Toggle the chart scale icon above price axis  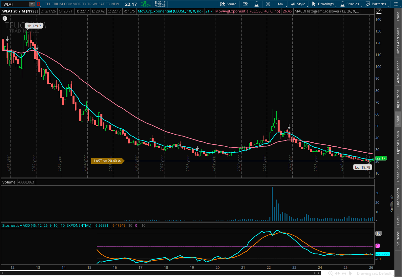point(379,11)
